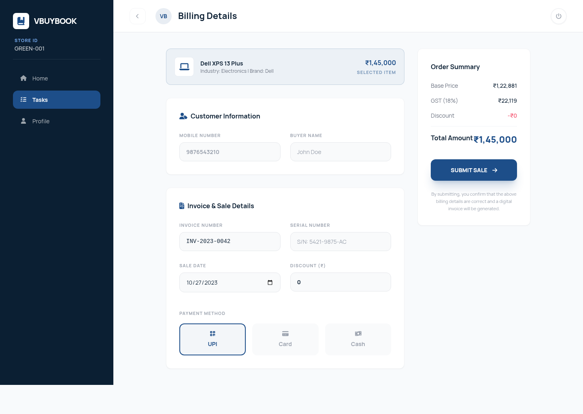Click the VB avatar badge

tap(164, 16)
